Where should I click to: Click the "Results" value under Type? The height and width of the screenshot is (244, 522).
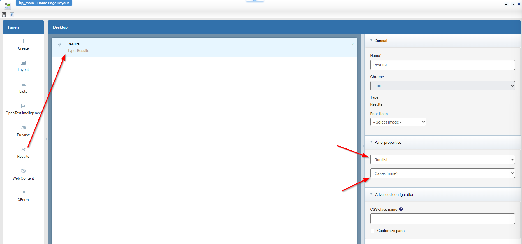click(x=376, y=104)
